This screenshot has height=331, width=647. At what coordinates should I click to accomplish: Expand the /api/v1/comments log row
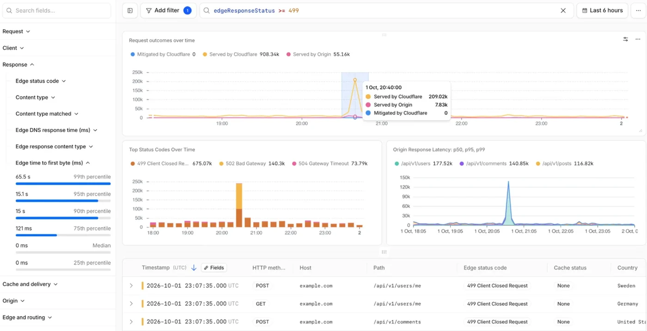click(131, 322)
